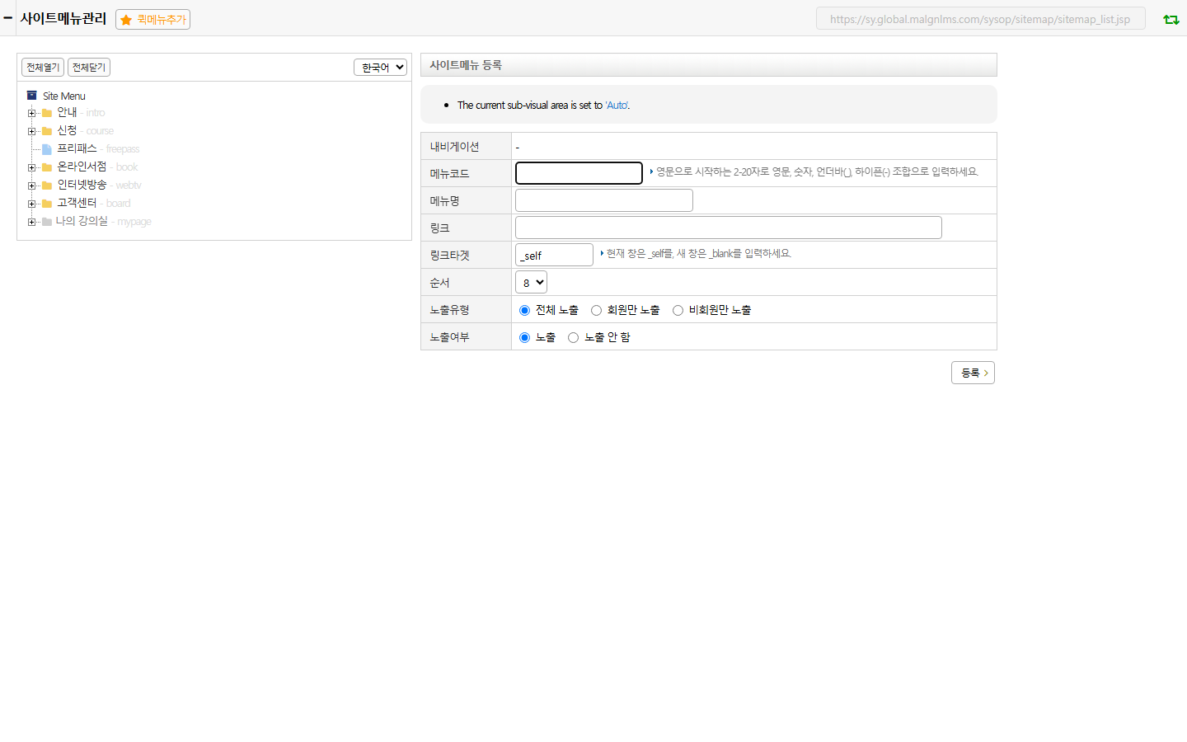Select the 비회원만 노출 radio button

click(678, 310)
